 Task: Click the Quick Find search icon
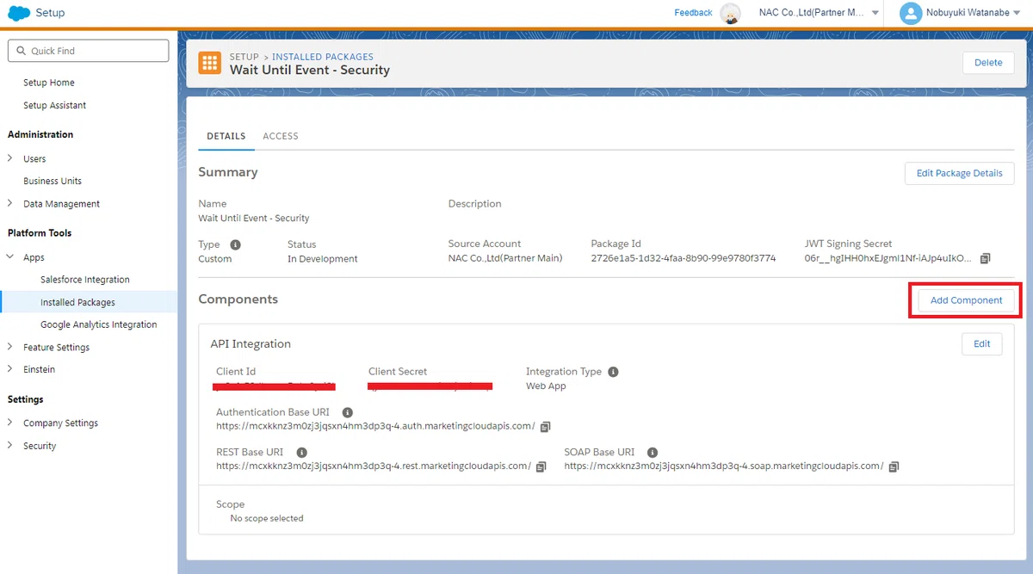pyautogui.click(x=21, y=51)
